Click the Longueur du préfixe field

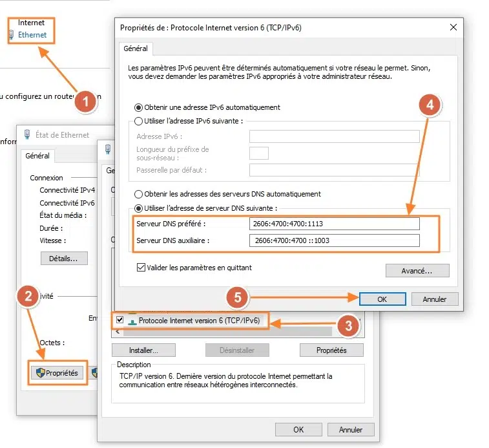(259, 153)
